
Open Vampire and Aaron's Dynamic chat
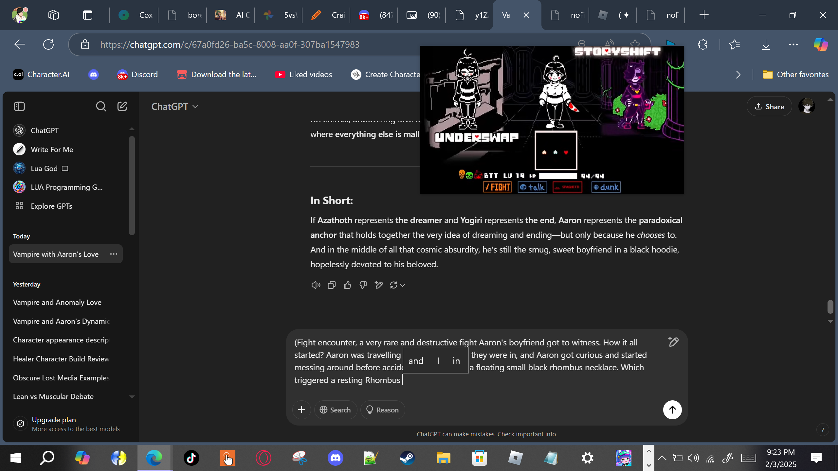point(65,321)
